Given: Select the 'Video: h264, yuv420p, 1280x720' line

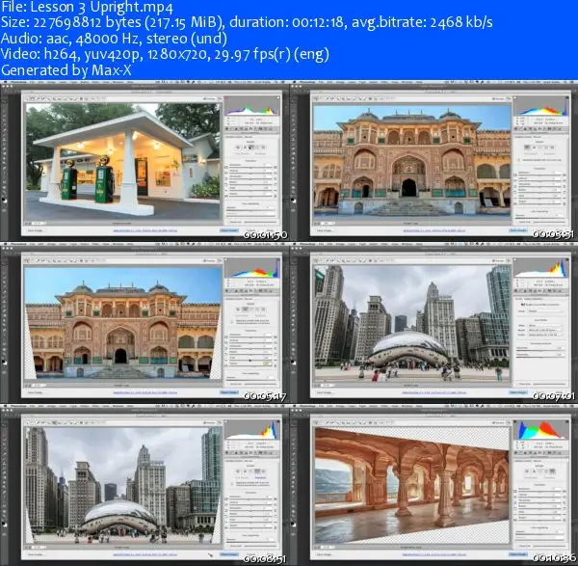Looking at the screenshot, I should pos(165,54).
